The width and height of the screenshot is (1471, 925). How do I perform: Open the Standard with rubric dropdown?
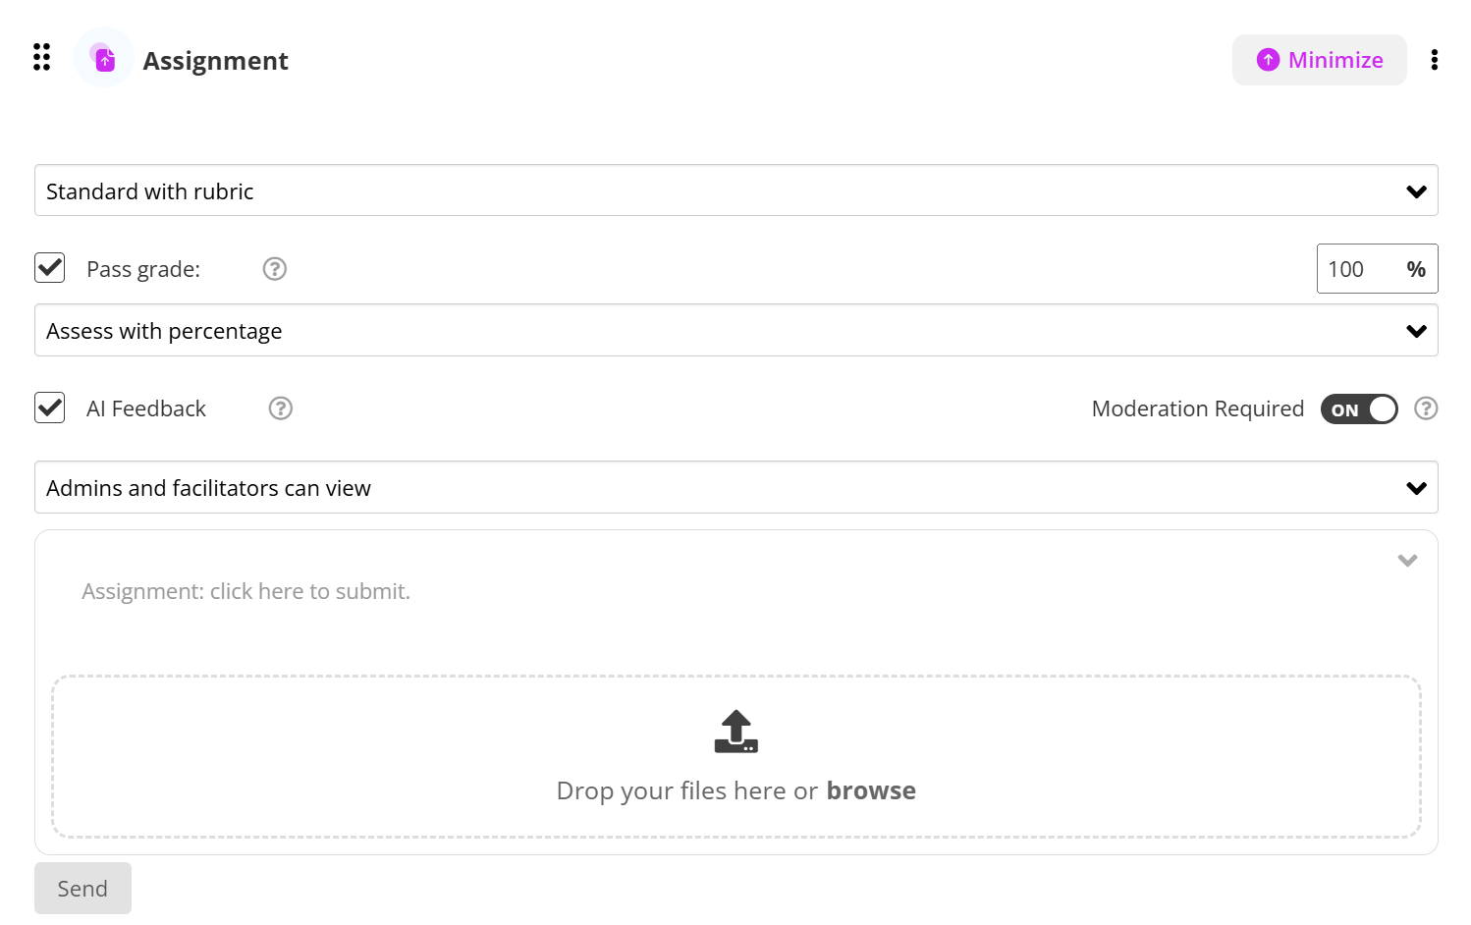click(x=735, y=190)
